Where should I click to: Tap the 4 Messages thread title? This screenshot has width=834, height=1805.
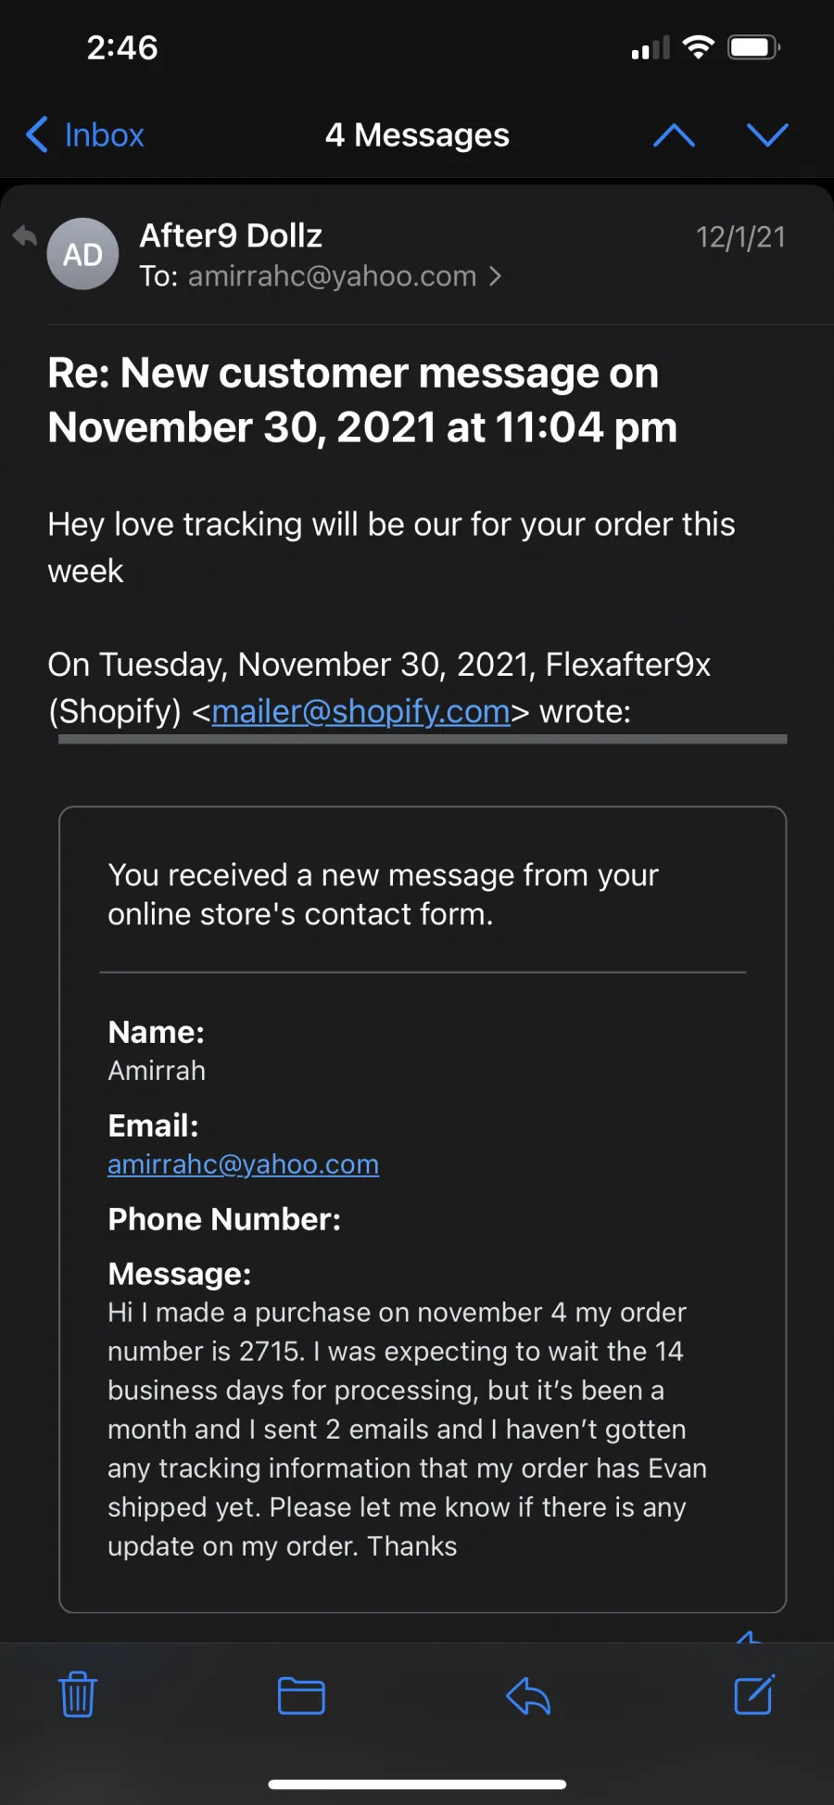click(417, 135)
